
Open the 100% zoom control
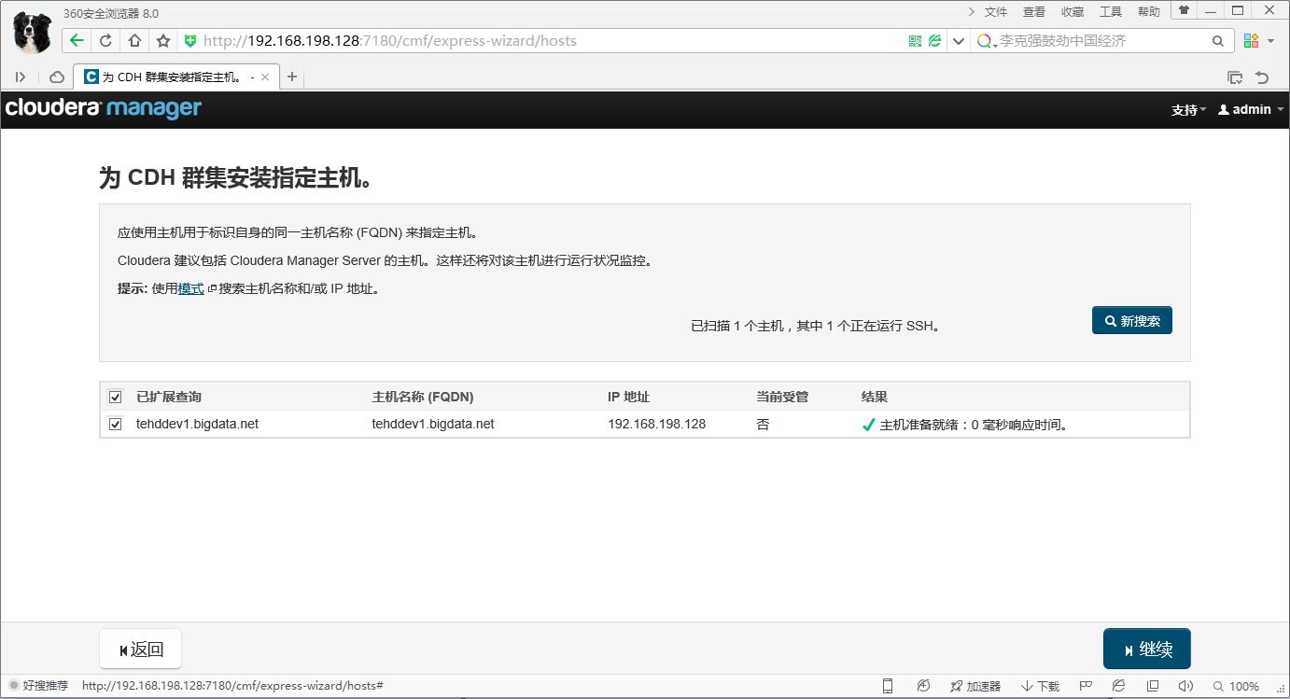pyautogui.click(x=1236, y=686)
